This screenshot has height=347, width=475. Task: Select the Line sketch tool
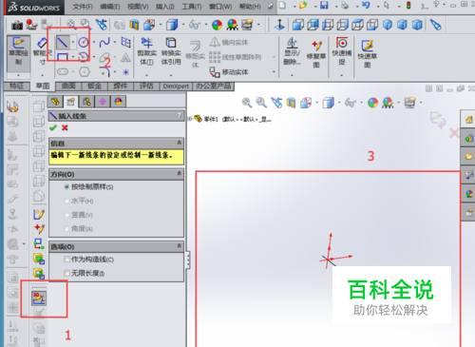(x=63, y=42)
